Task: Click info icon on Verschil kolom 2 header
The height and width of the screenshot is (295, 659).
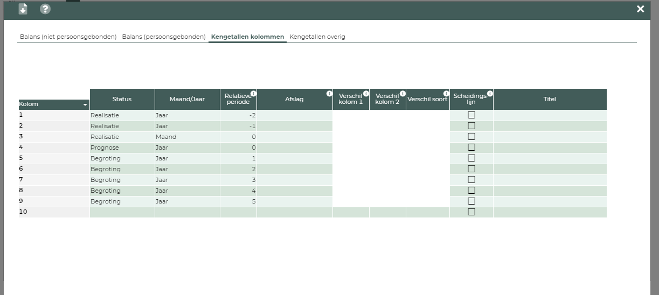Action: coord(403,94)
